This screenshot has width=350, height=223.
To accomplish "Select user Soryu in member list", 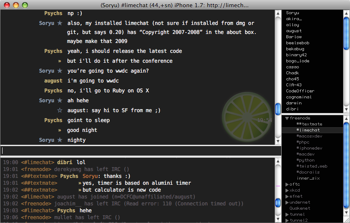I will pos(293,13).
